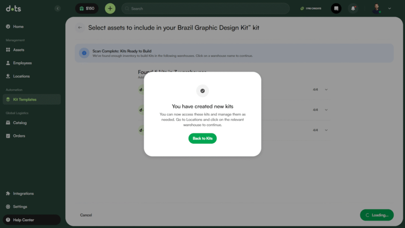Open the Help Center button
This screenshot has width=405, height=228.
tap(23, 220)
